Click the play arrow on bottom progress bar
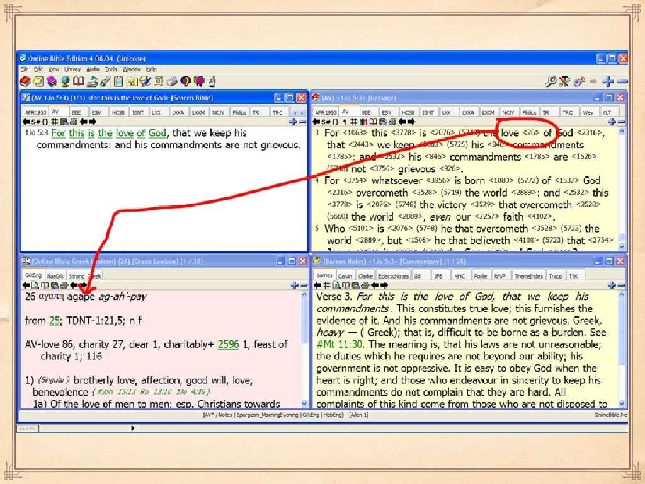The height and width of the screenshot is (484, 645). 132,428
